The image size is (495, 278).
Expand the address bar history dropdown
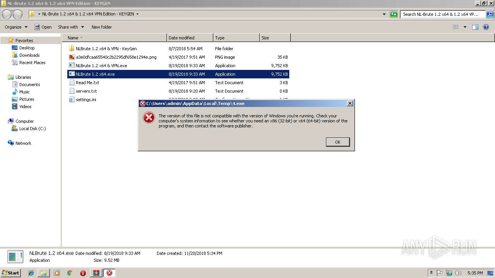[384, 14]
